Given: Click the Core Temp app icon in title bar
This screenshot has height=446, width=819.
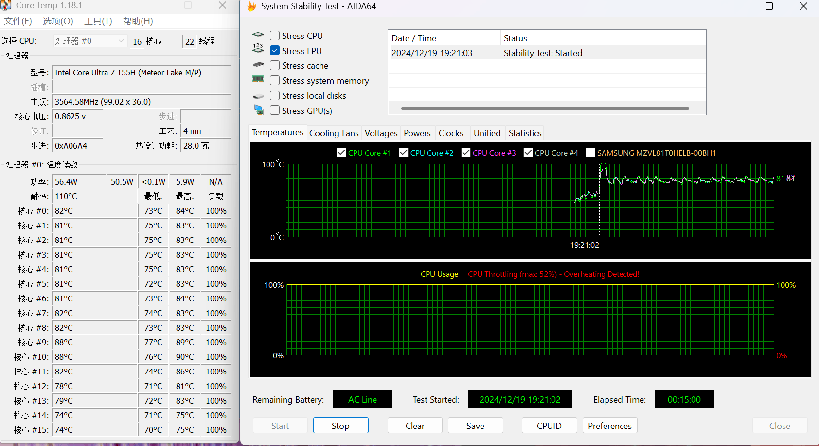Looking at the screenshot, I should pos(6,5).
